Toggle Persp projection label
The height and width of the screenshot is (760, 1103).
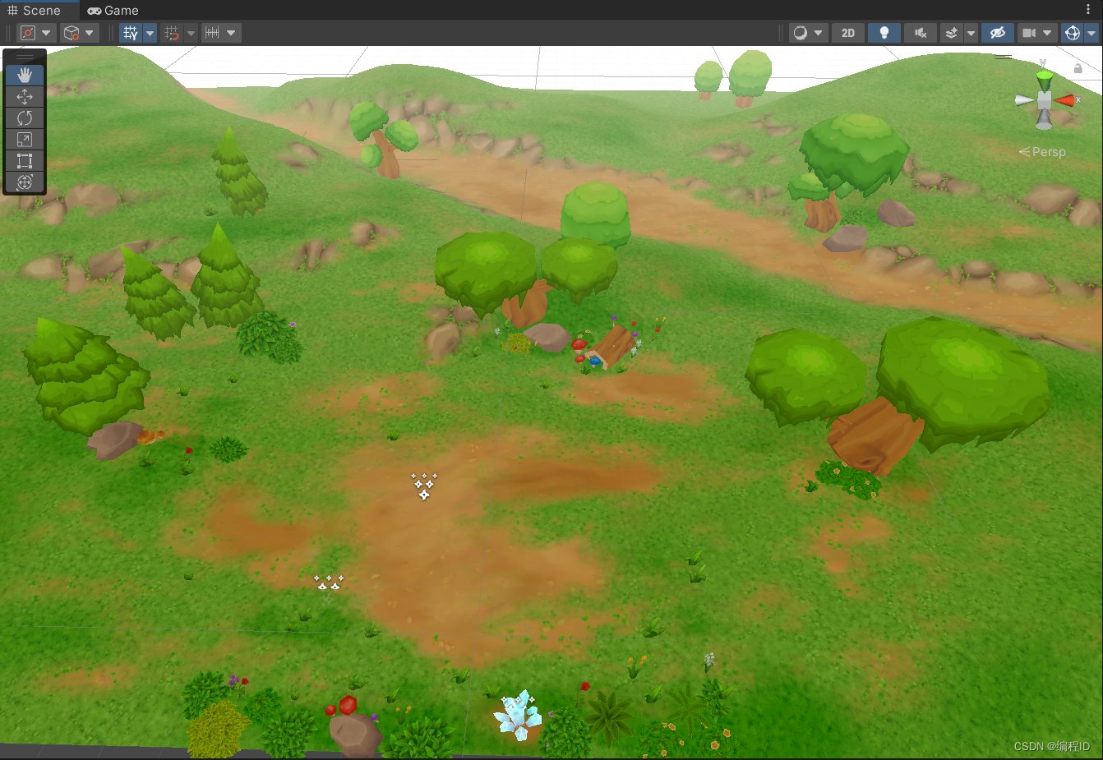click(1042, 152)
